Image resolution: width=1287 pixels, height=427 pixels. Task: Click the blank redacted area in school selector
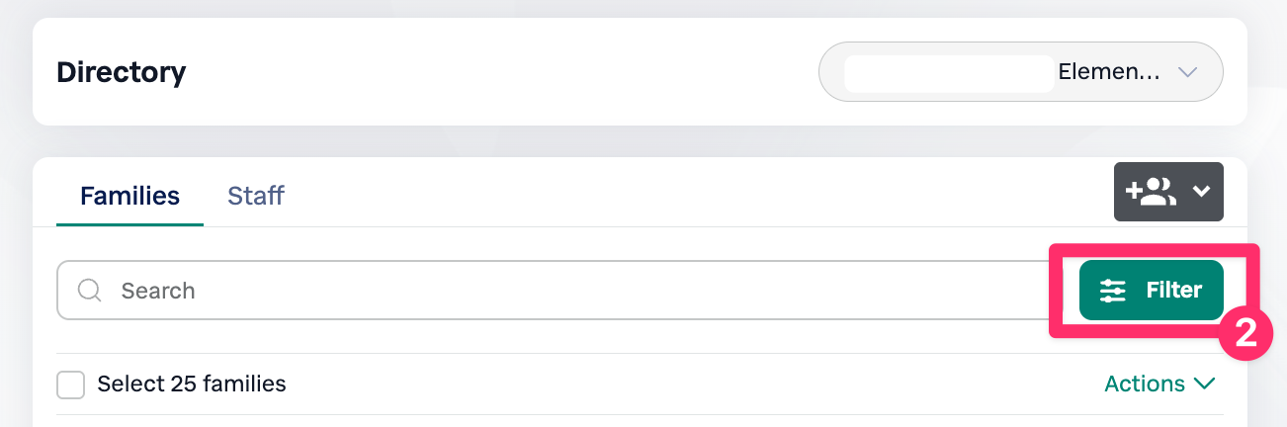[x=948, y=74]
